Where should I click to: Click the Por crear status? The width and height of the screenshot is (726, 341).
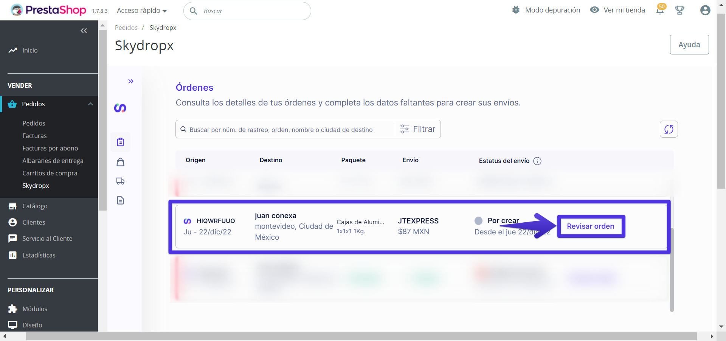coord(503,220)
